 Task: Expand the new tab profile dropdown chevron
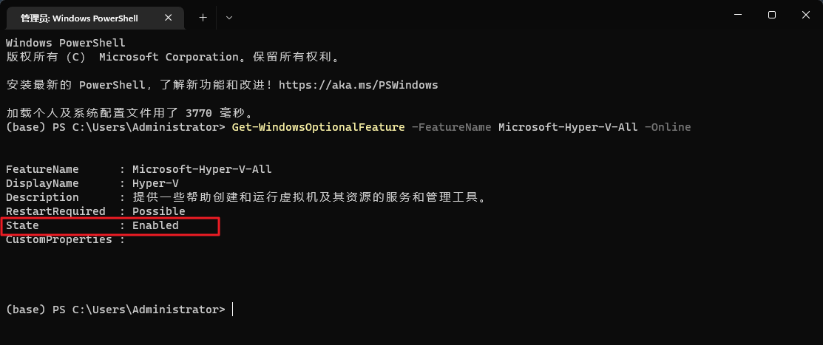(228, 17)
